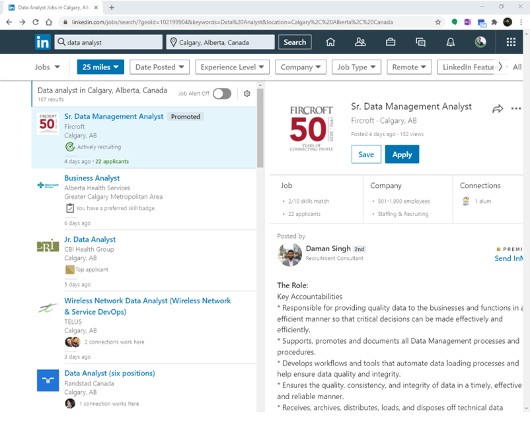Open the three-dot more options menu
Image resolution: width=530 pixels, height=425 pixels.
click(x=516, y=108)
